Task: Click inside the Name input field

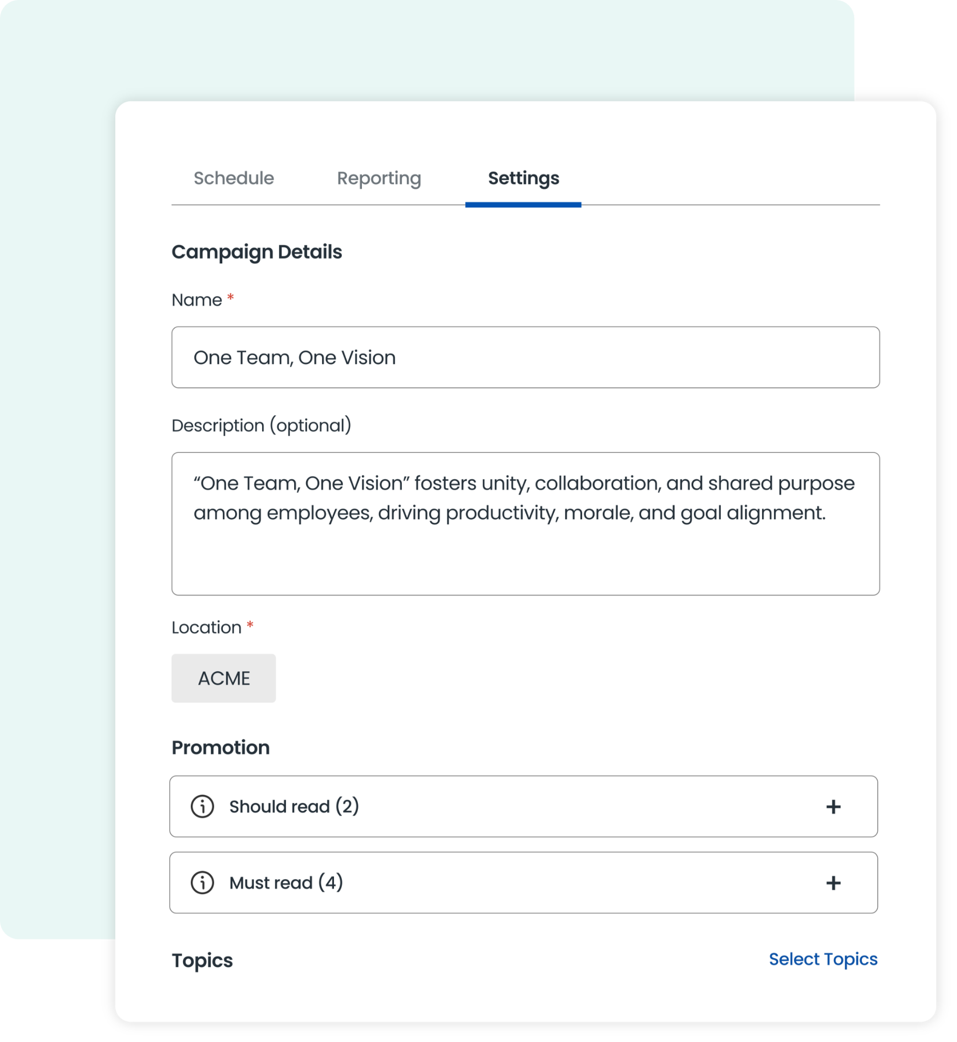Action: coord(525,357)
